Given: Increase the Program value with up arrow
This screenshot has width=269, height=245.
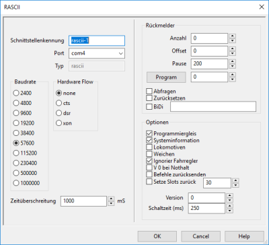Looking at the screenshot, I should [233, 75].
